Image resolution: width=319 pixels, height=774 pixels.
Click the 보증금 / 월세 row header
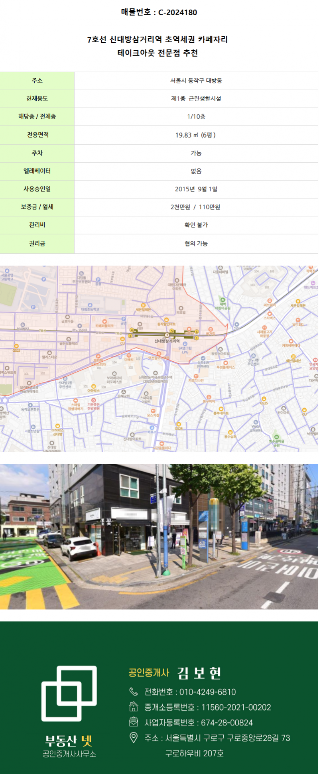point(37,207)
